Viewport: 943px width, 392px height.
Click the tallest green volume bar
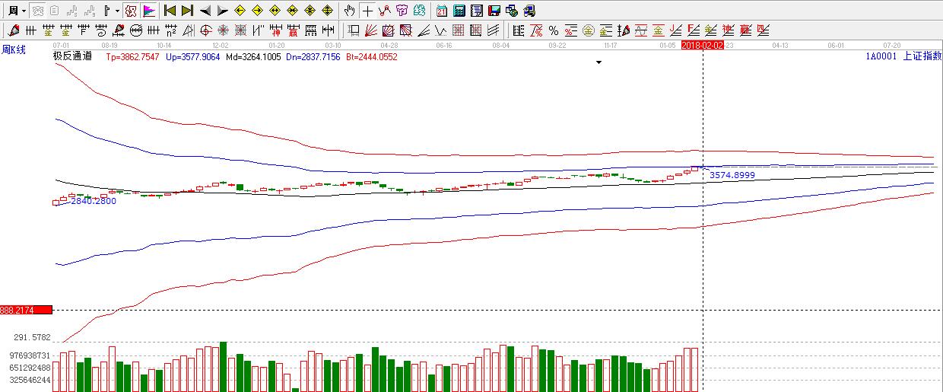click(x=224, y=366)
